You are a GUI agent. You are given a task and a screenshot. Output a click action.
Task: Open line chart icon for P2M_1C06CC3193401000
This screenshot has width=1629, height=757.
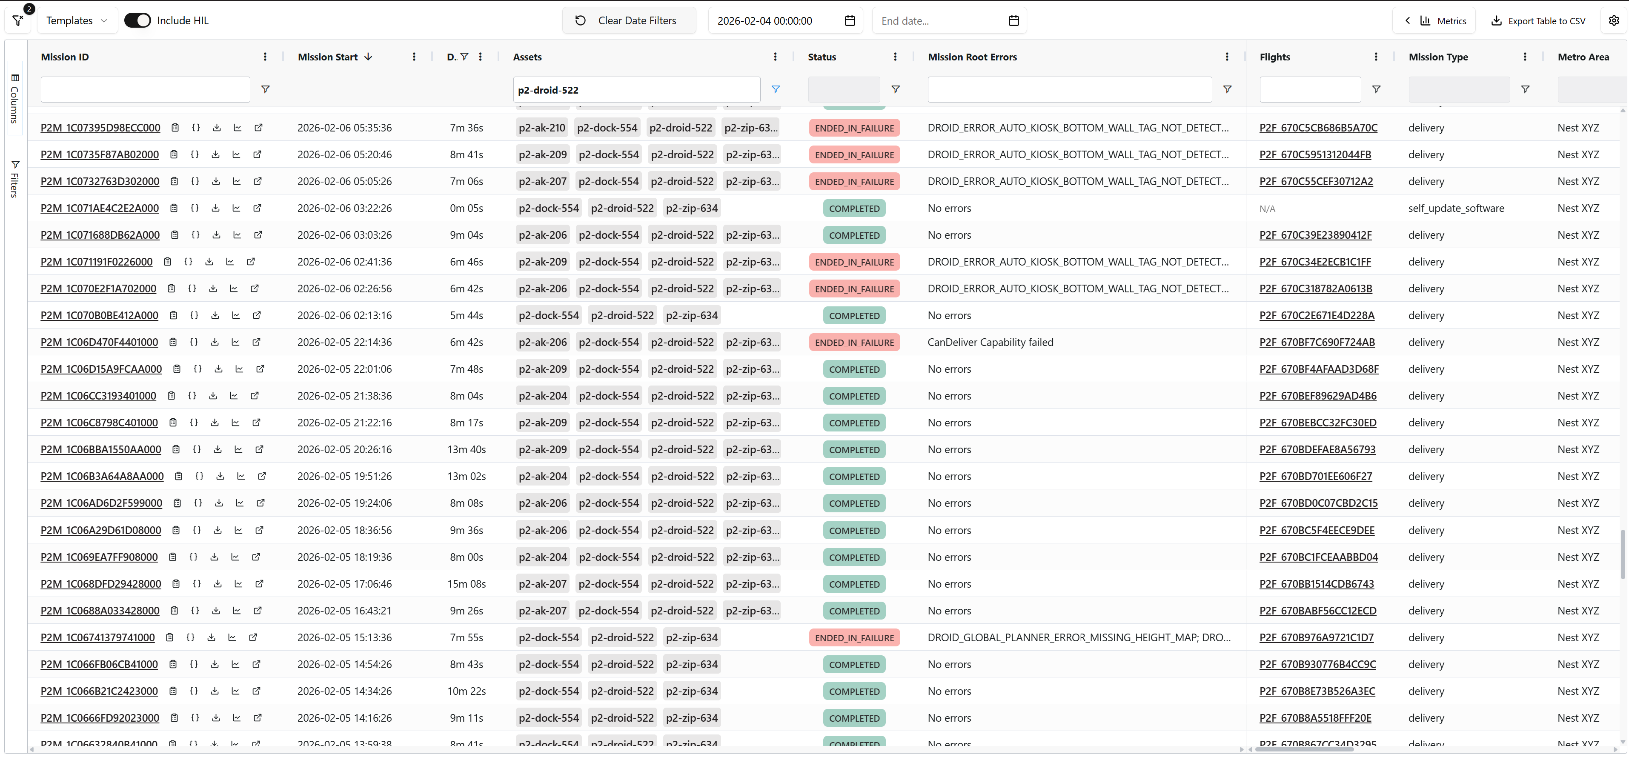233,396
